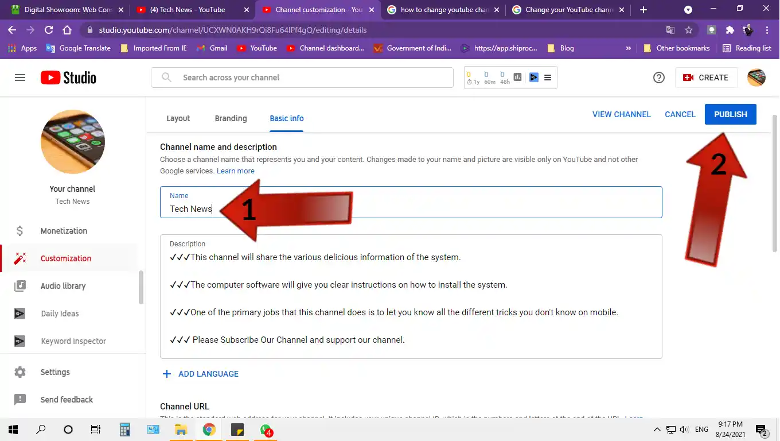The height and width of the screenshot is (441, 780).
Task: Click the volume icon in system tray
Action: tap(684, 430)
